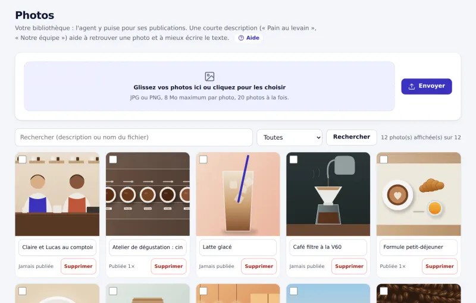This screenshot has height=303, width=476.
Task: Click the Envoyer upload button
Action: click(x=427, y=86)
